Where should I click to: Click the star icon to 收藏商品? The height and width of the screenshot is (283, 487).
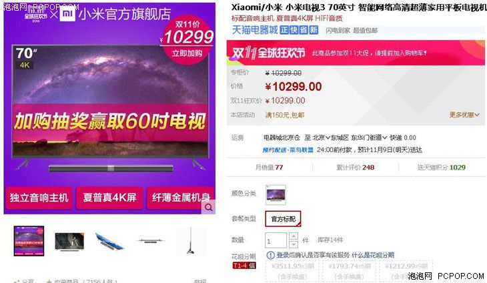pos(49,282)
